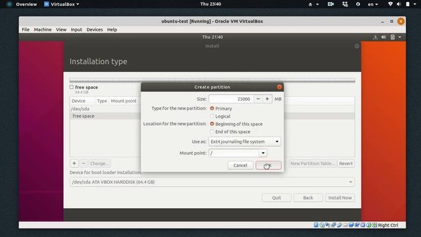This screenshot has height=237, width=421.
Task: Click the plus button to add a partition
Action: pyautogui.click(x=74, y=163)
